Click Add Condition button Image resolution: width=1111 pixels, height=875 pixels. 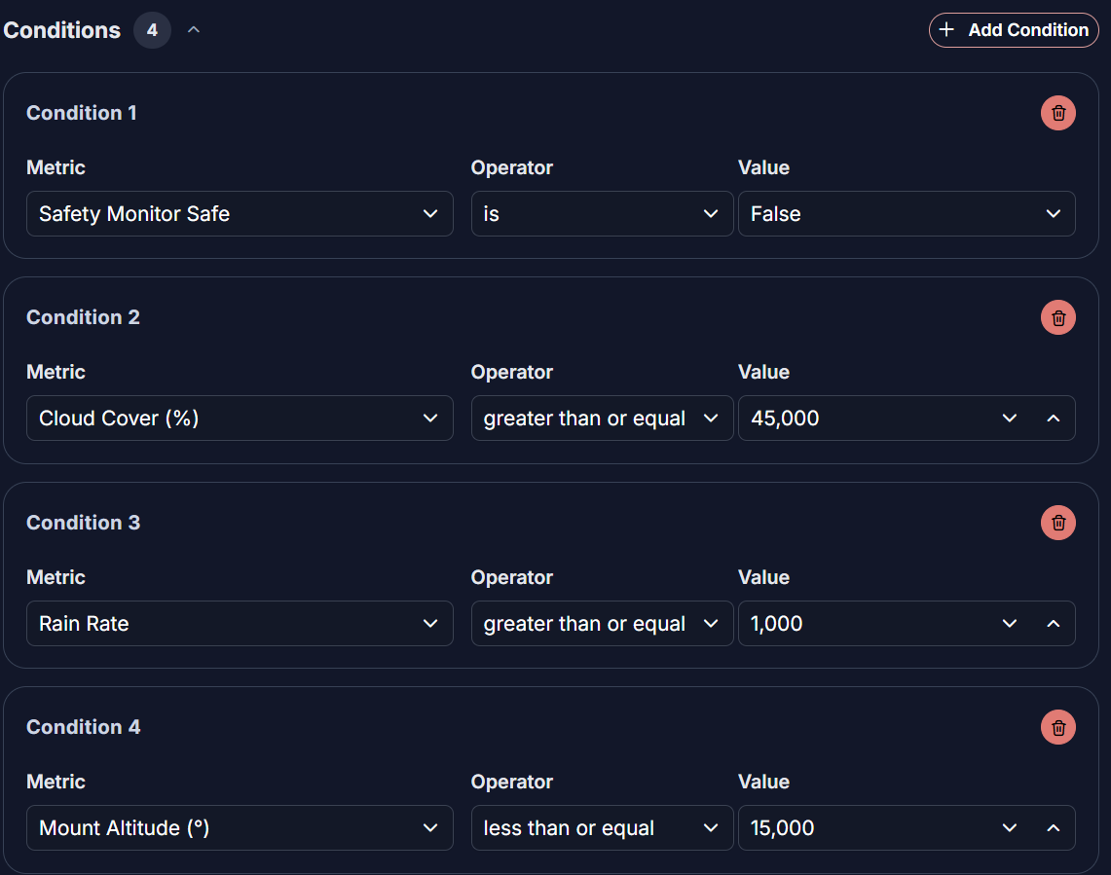point(1014,30)
